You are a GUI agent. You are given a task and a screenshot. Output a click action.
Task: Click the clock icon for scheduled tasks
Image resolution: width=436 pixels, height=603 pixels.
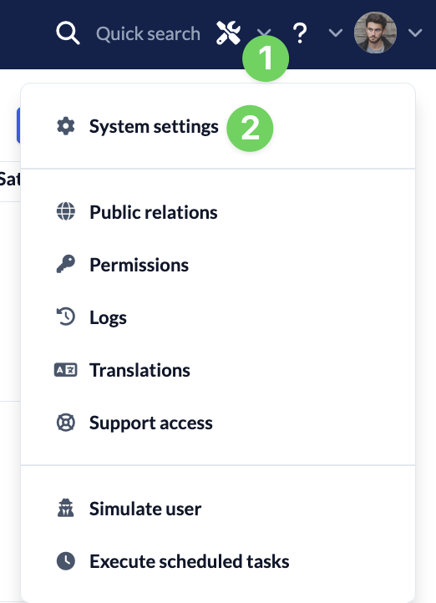(x=66, y=561)
